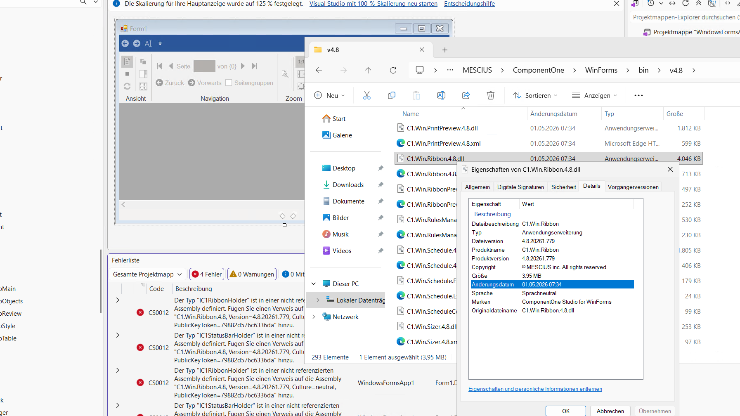740x416 pixels.
Task: Click Visual Studio mit 100-%-Skalierung neu starten link
Action: pyautogui.click(x=373, y=4)
